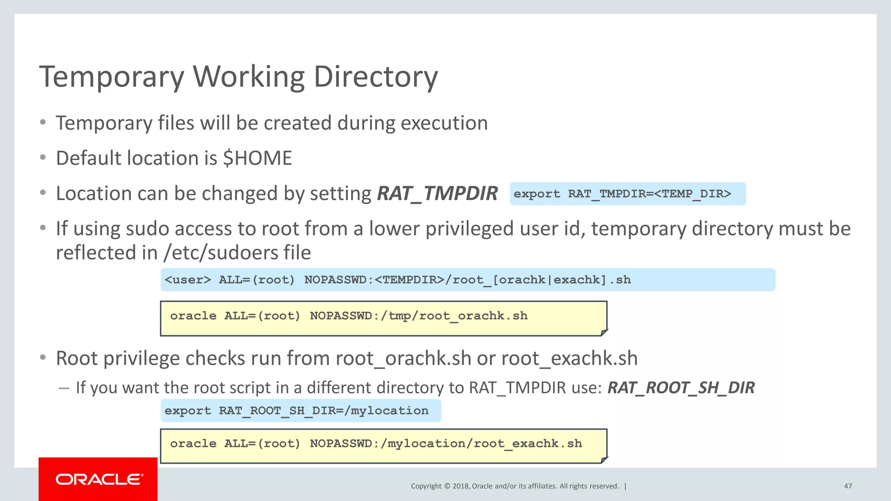Click the yellow note 'oracle ALL=(root) NOPASSWD:/tmp/root_orachk.sh'
891x501 pixels.
coord(384,318)
